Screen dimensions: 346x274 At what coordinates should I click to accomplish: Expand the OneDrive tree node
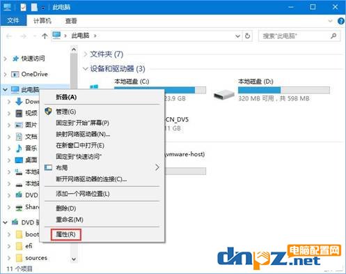(x=6, y=75)
